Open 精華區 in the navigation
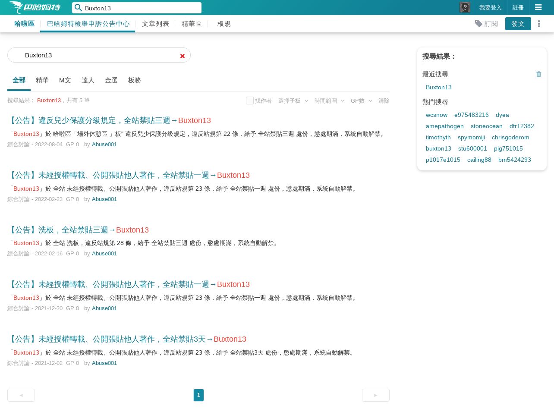Screen dimensions: 554x415 pos(192,24)
